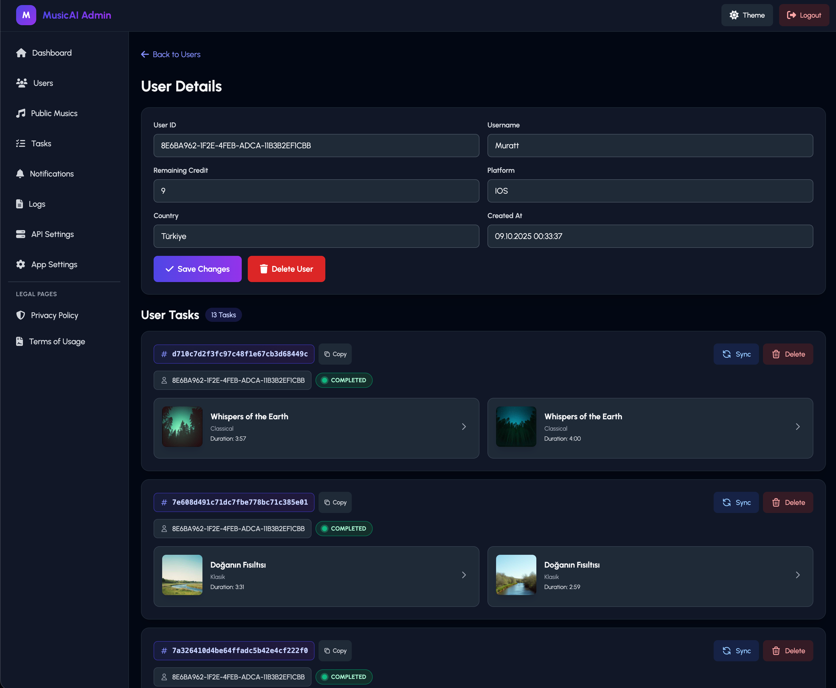Open the Dashboard menu item
This screenshot has width=836, height=688.
(x=64, y=53)
